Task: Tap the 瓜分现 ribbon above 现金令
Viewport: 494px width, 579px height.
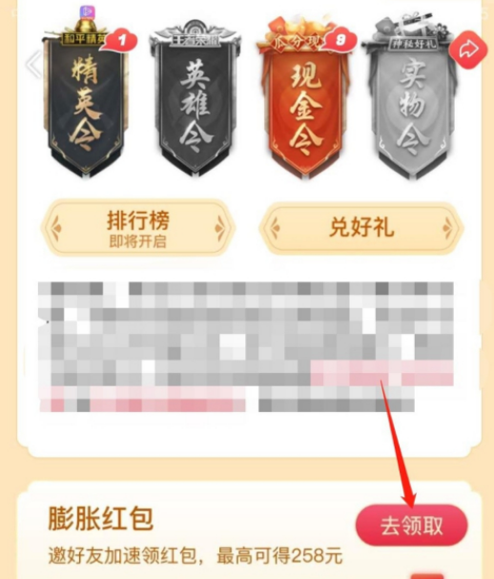Action: click(296, 43)
